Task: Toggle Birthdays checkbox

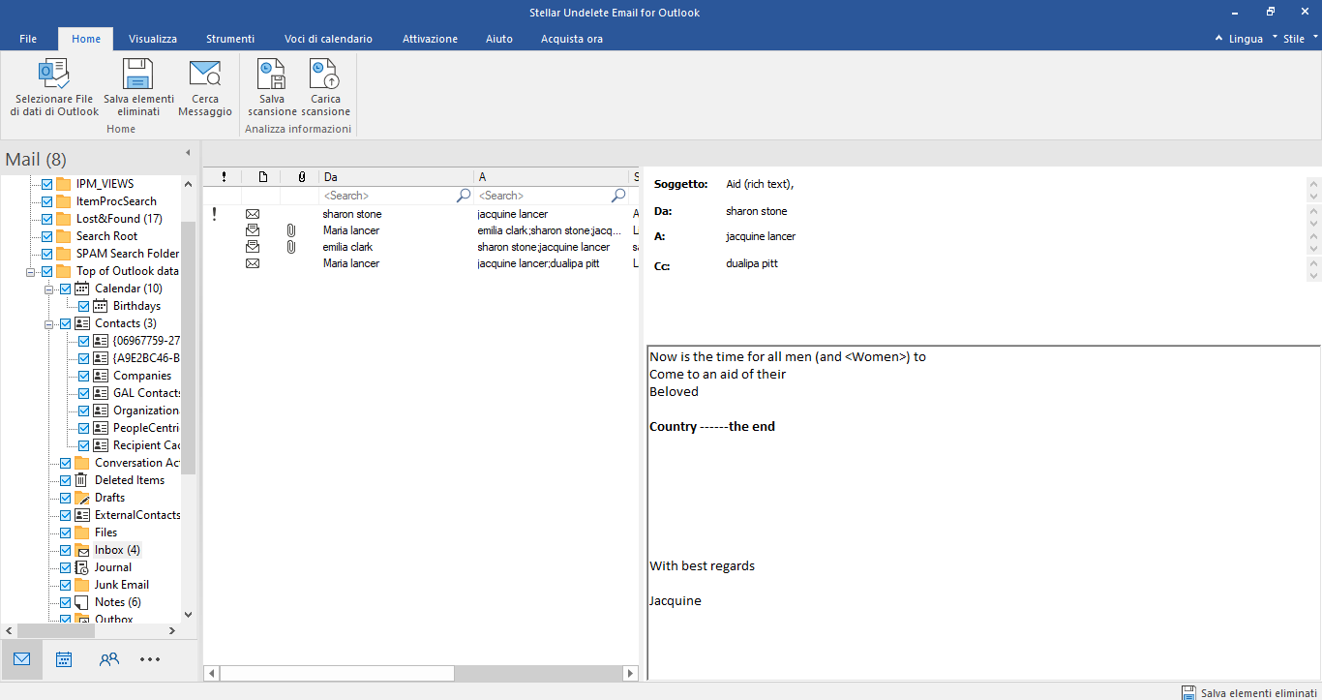Action: [83, 306]
